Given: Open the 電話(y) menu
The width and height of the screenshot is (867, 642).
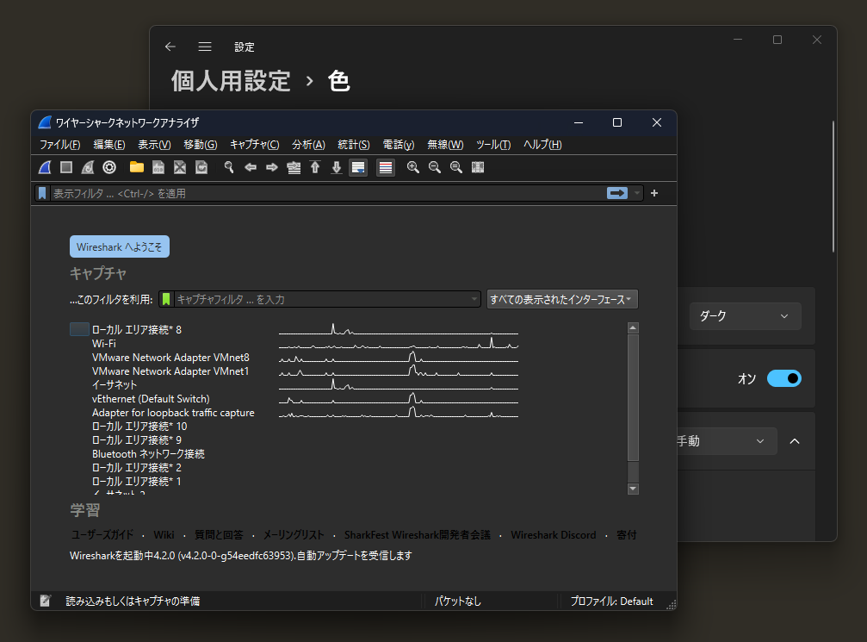Looking at the screenshot, I should click(399, 145).
